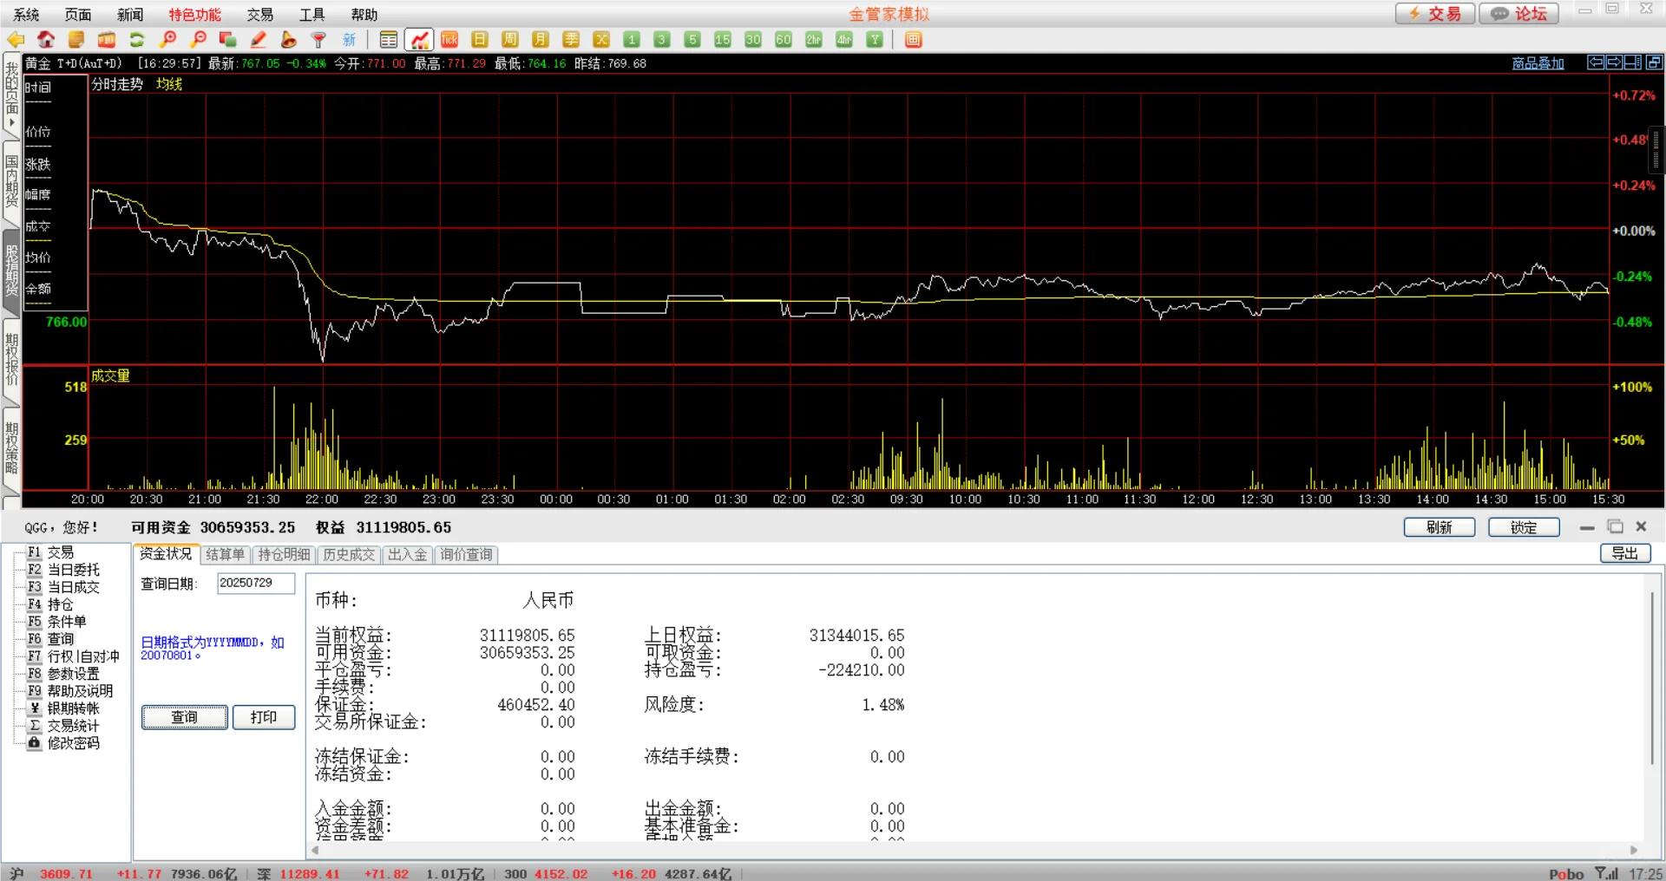The image size is (1666, 881).
Task: Click the chart previous left-arrow icon
Action: pyautogui.click(x=1596, y=62)
